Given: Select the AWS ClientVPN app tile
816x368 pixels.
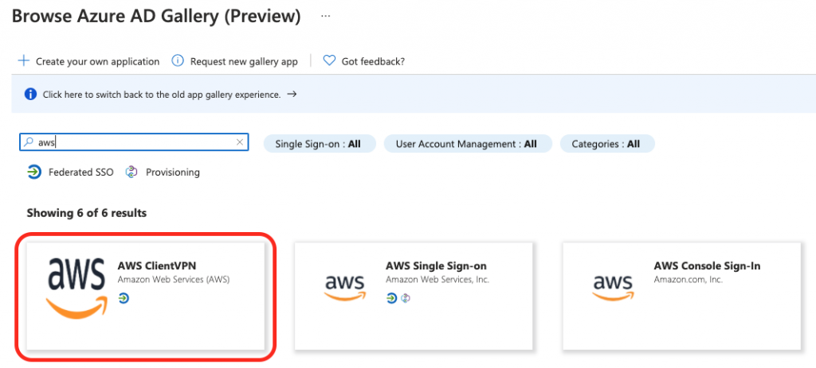Looking at the screenshot, I should click(x=146, y=296).
